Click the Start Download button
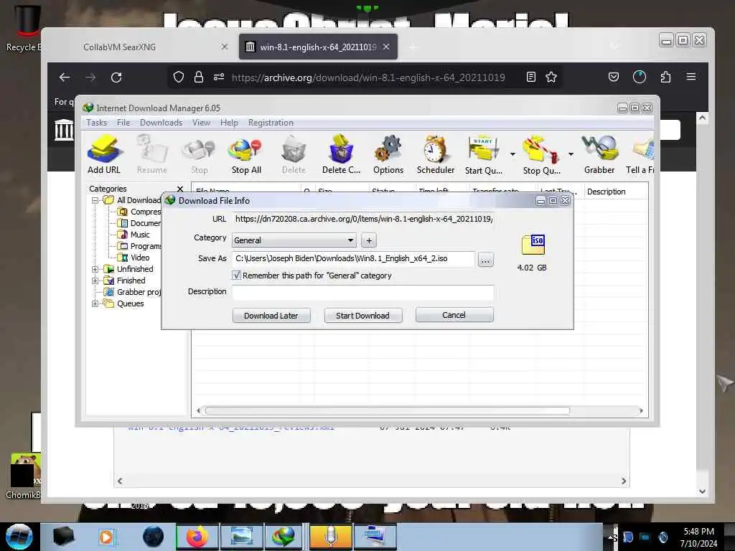This screenshot has height=551, width=735. click(x=362, y=316)
